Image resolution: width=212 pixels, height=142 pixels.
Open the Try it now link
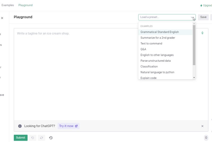(x=68, y=126)
